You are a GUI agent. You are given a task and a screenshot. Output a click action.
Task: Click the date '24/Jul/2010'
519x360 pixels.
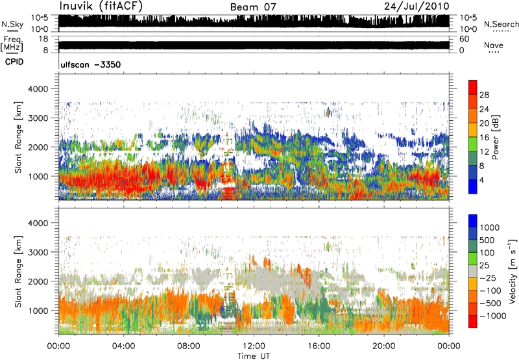[x=416, y=6]
